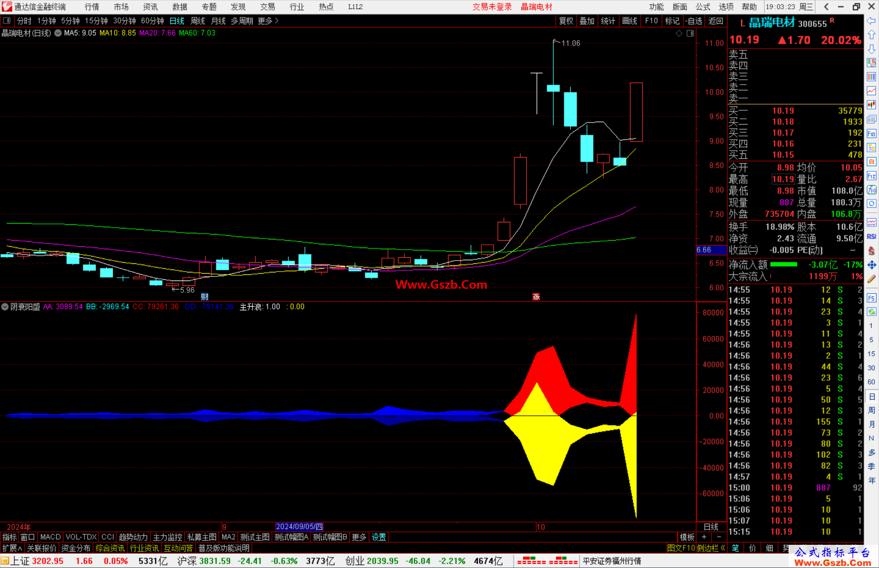Select the 60分钟 period tab
This screenshot has height=568, width=879.
[x=152, y=21]
